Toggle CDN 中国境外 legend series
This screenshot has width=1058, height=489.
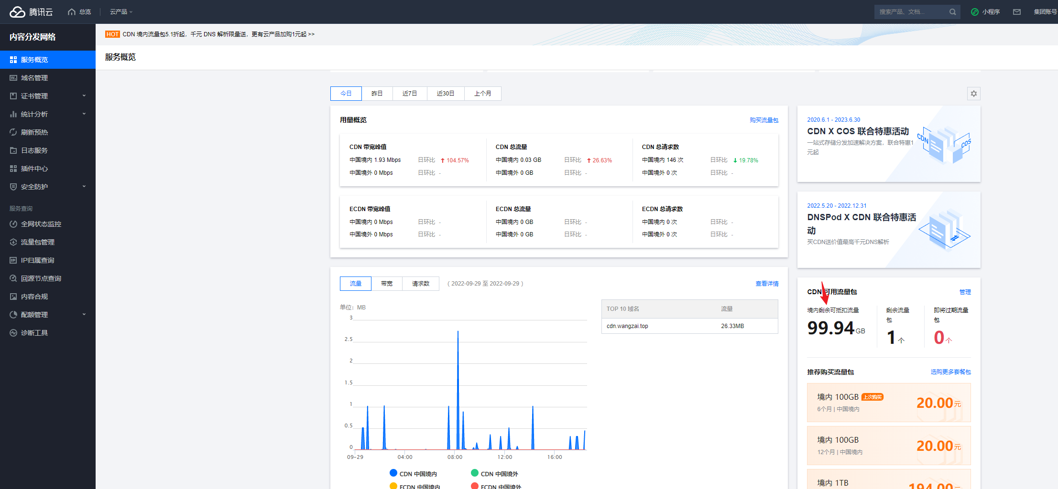click(x=495, y=474)
